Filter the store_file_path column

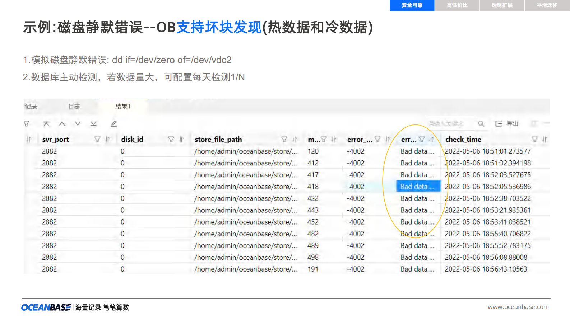click(284, 139)
